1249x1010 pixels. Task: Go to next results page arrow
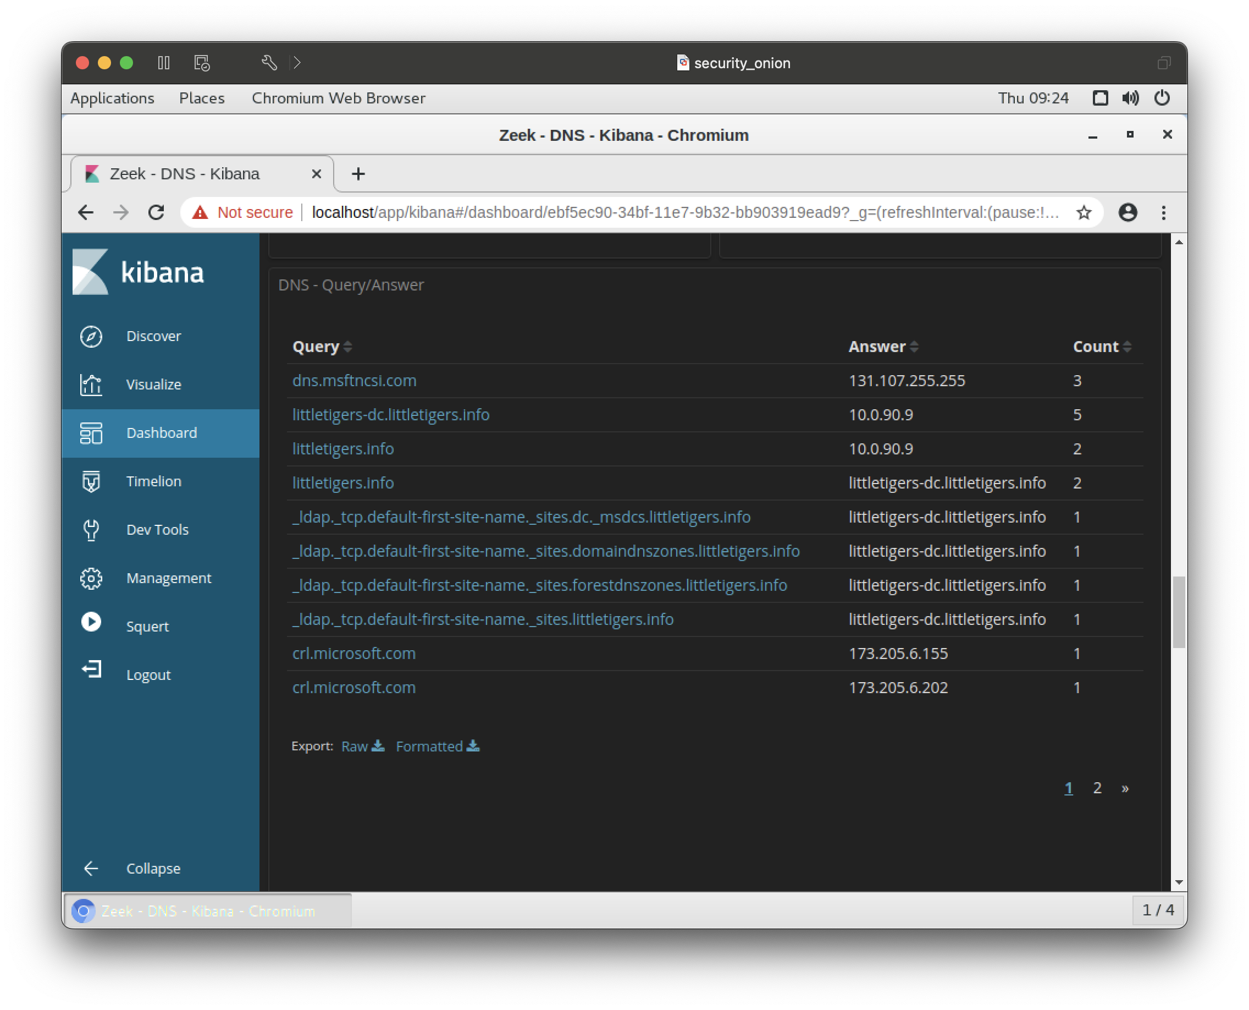tap(1125, 788)
